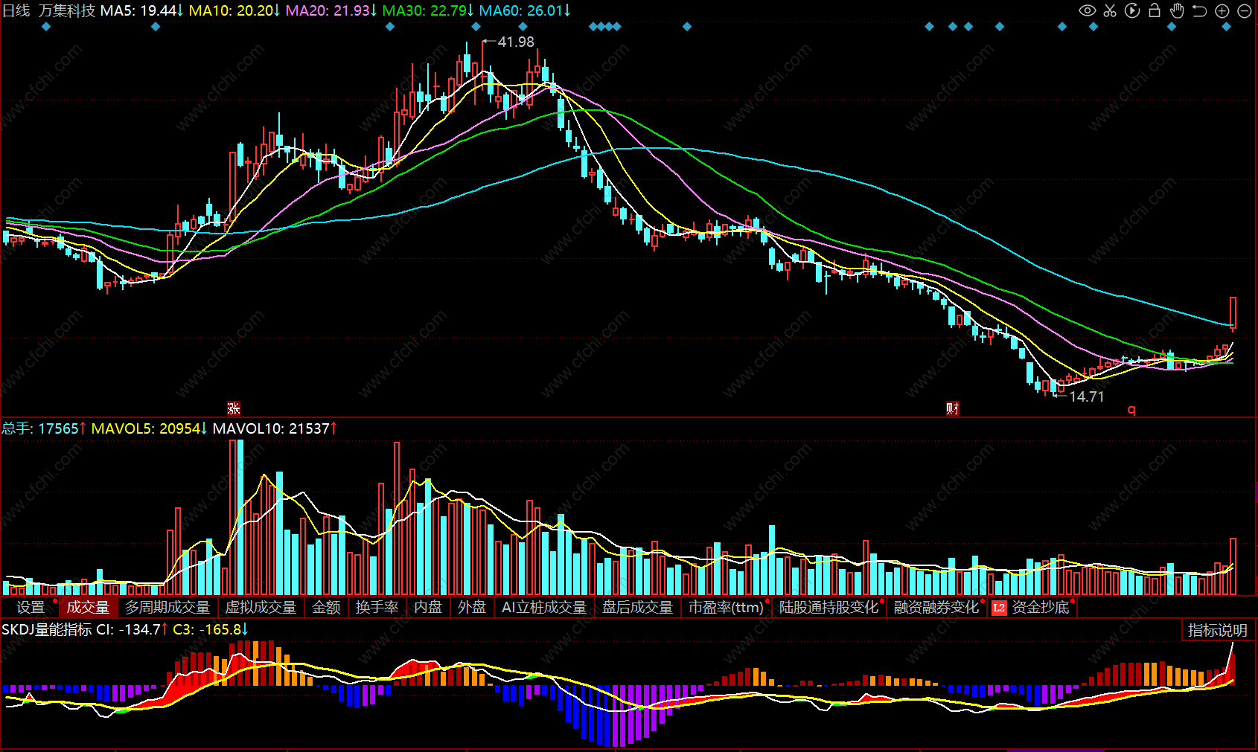The width and height of the screenshot is (1258, 752).
Task: Click the 万集科技 stock name
Action: [67, 10]
